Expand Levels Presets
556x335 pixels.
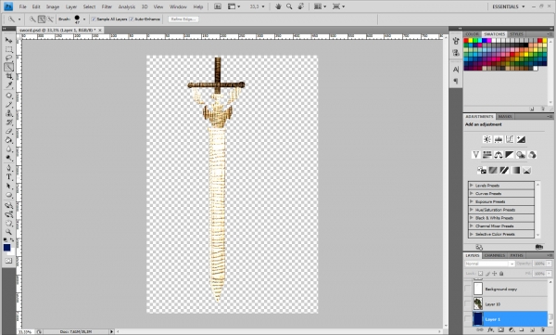point(472,185)
